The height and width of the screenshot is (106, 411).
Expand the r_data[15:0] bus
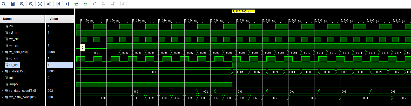(x=2, y=71)
